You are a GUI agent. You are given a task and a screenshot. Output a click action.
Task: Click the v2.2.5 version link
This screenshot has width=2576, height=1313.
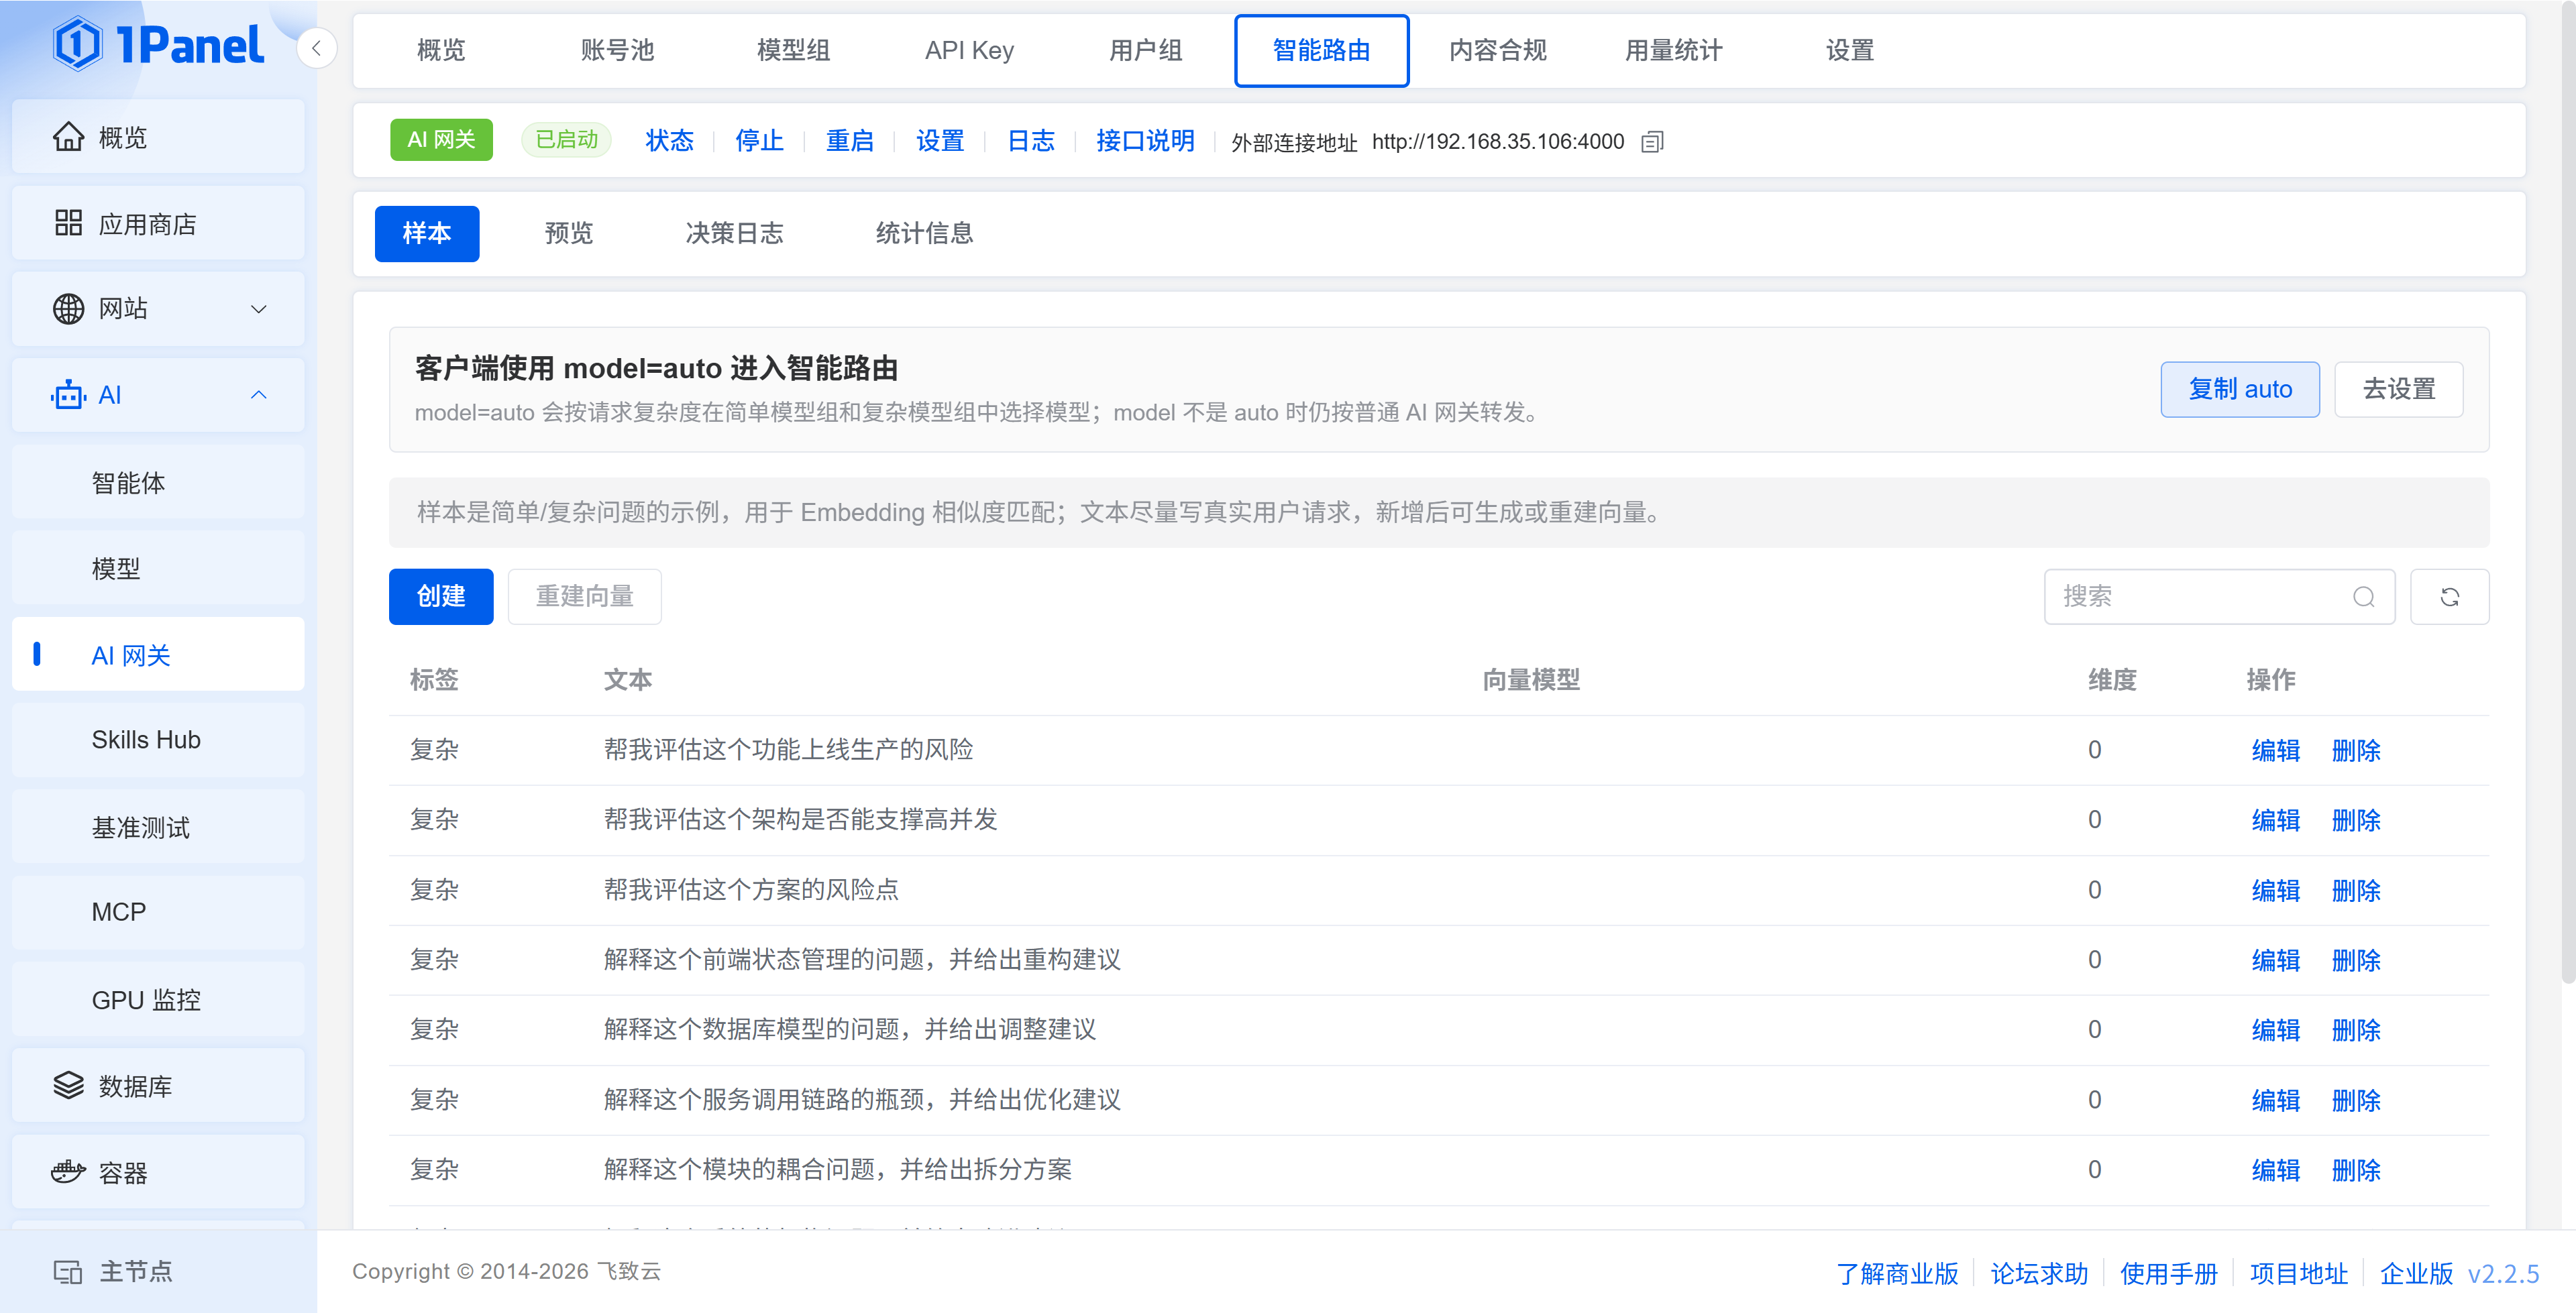[2503, 1273]
